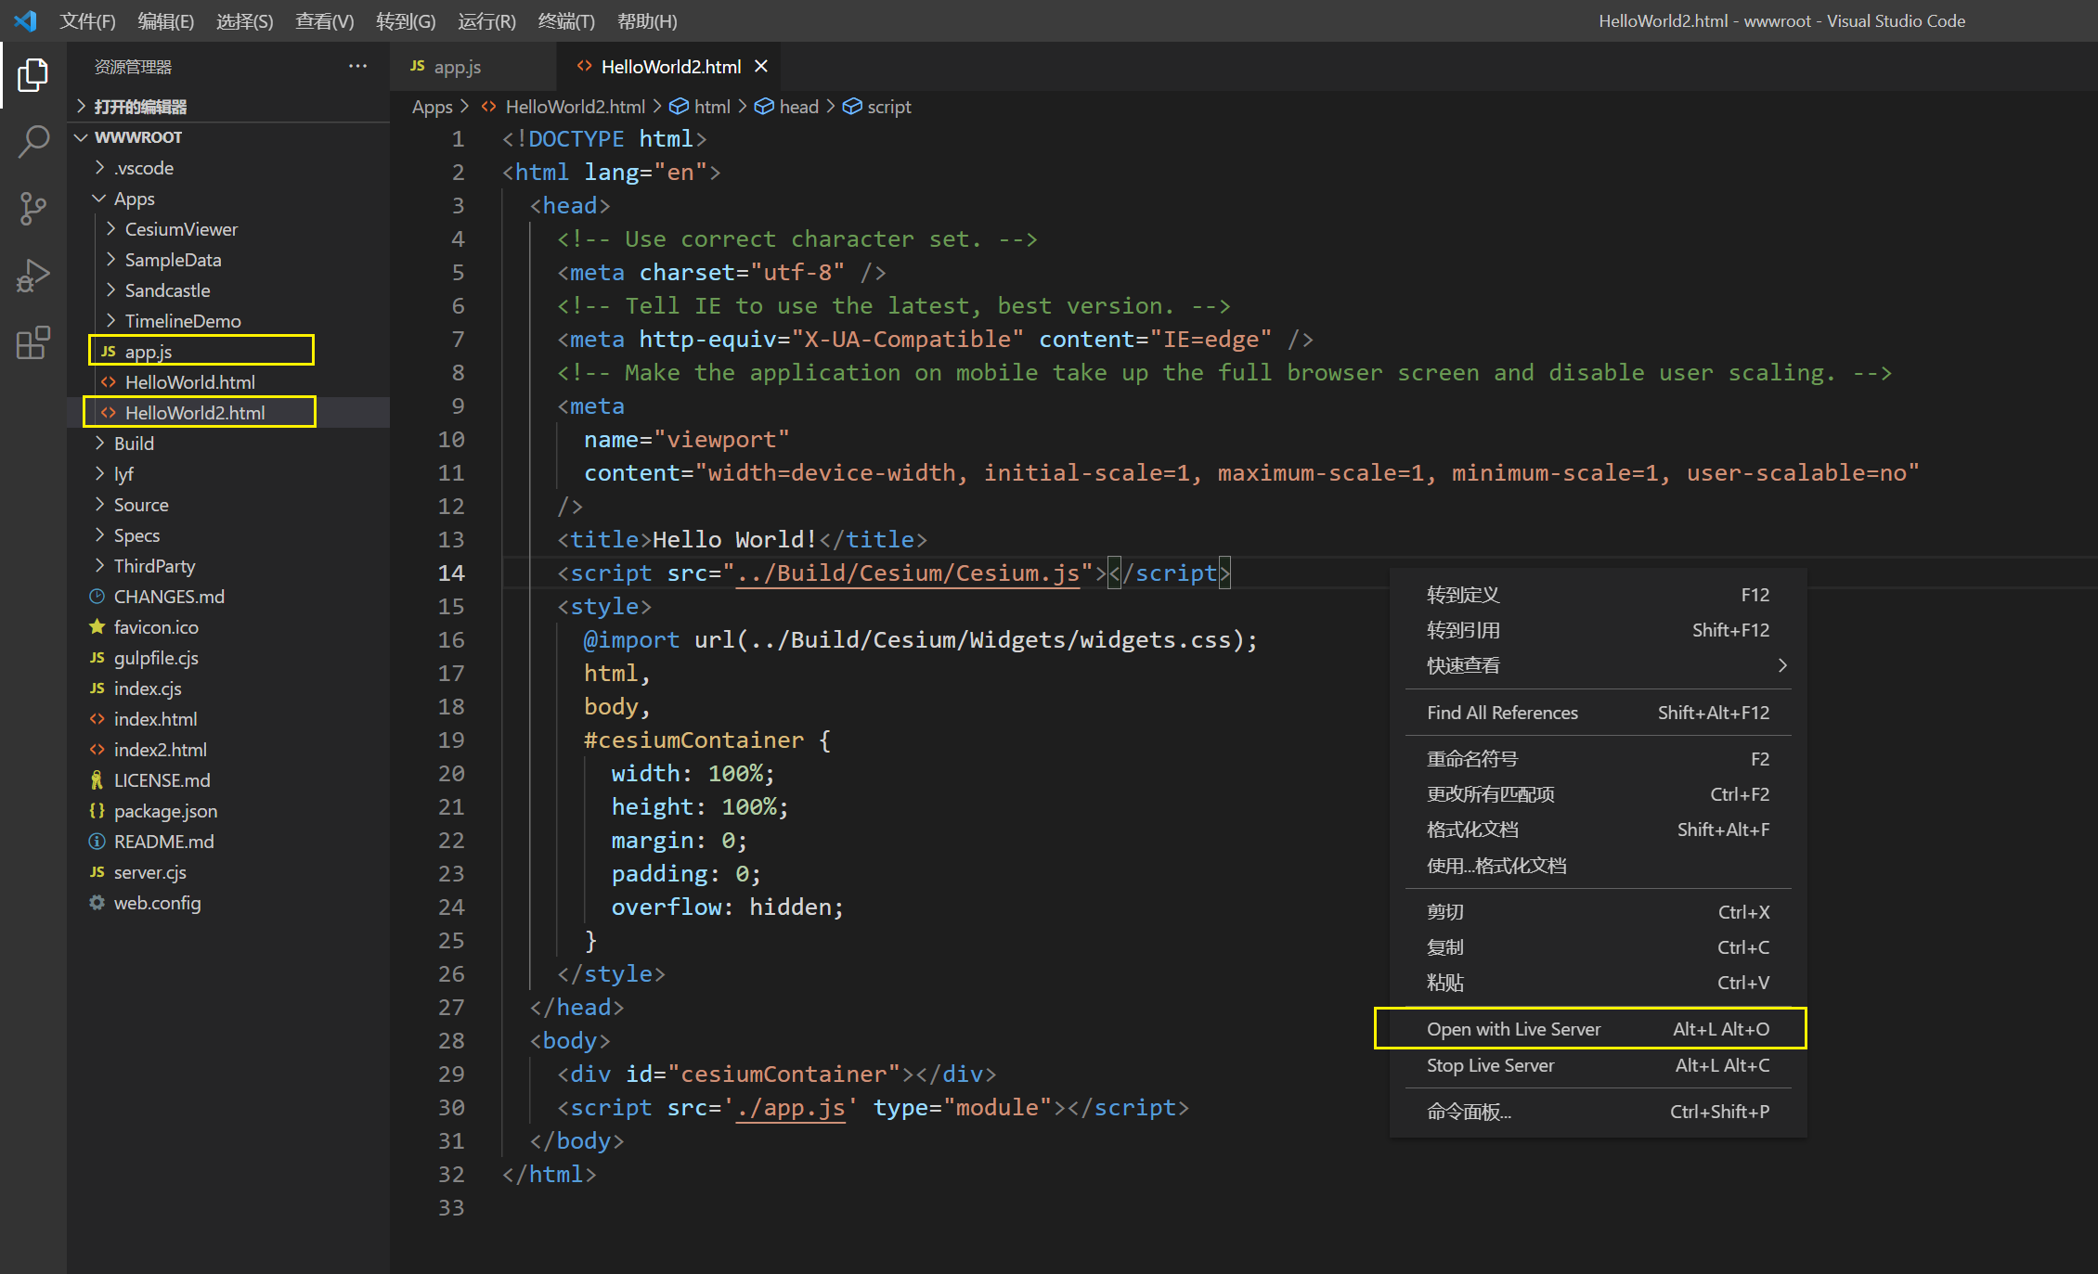Open the 选择(S) menu
The height and width of the screenshot is (1274, 2098).
click(245, 20)
